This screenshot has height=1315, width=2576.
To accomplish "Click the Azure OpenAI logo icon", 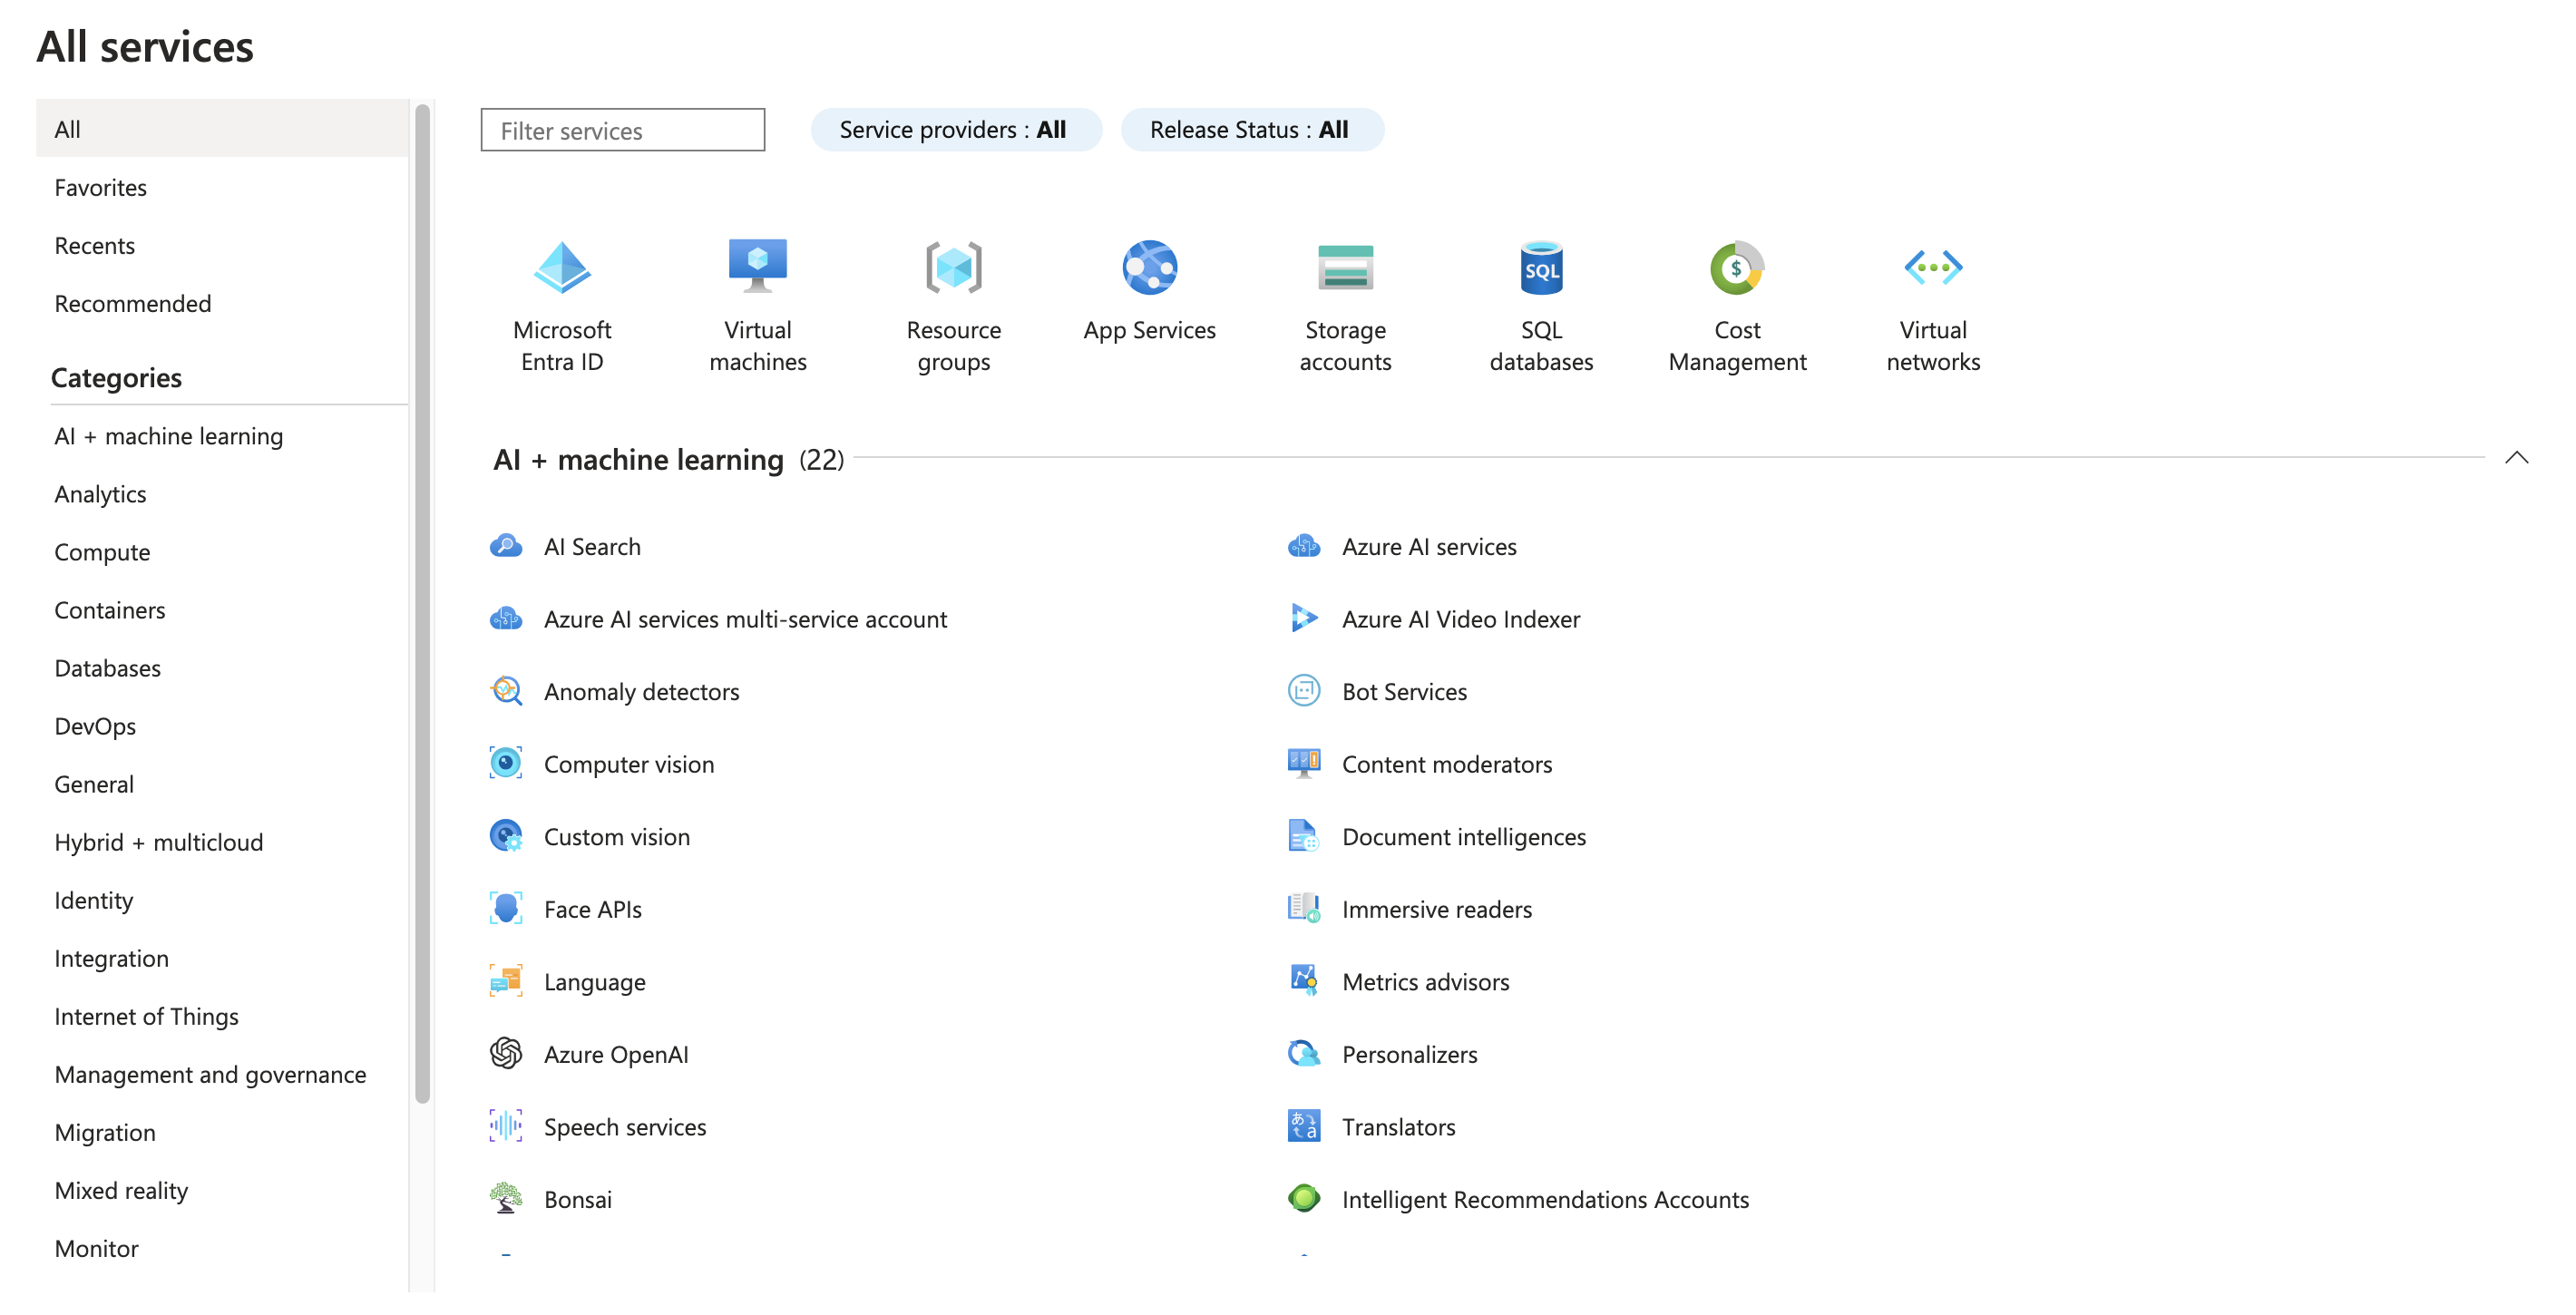I will tap(506, 1053).
